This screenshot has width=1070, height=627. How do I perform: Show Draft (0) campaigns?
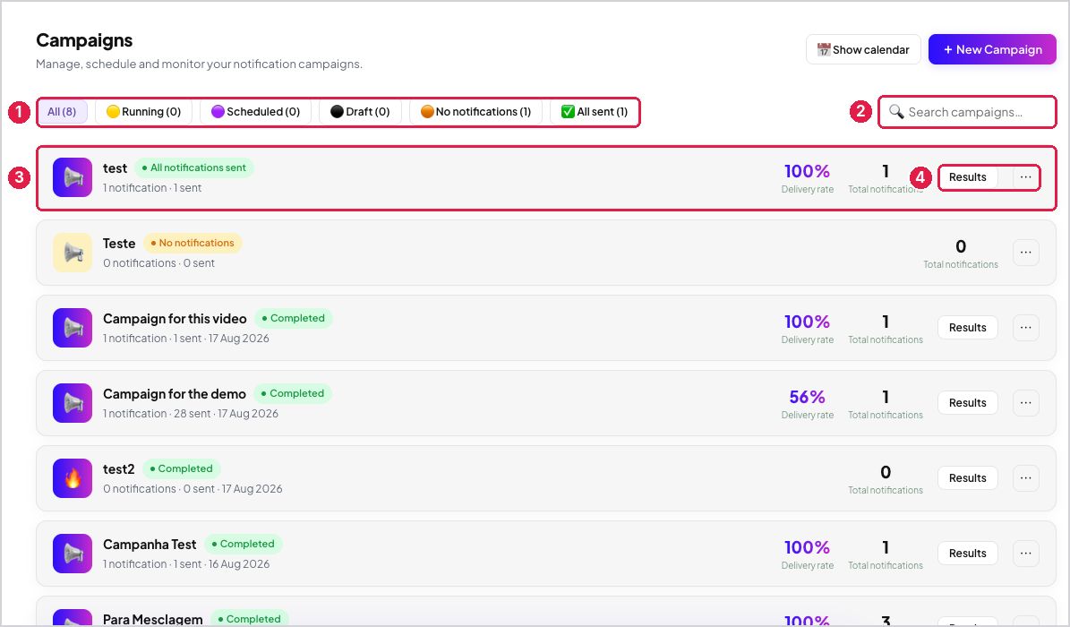tap(360, 112)
